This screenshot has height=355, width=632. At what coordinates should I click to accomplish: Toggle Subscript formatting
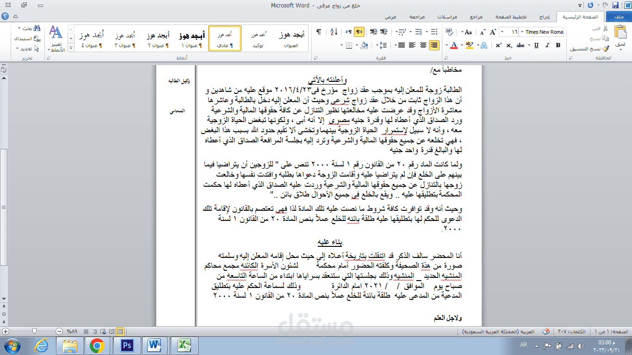[x=509, y=45]
